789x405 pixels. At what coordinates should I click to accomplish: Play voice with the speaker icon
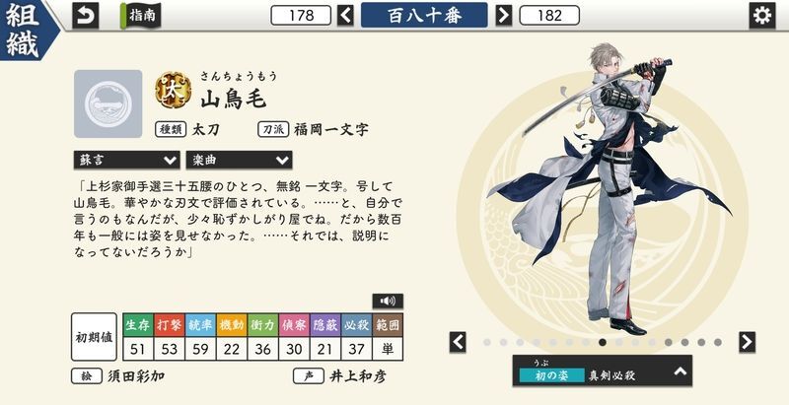(388, 301)
